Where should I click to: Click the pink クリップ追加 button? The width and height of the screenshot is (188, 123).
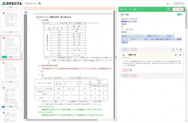[178, 9]
